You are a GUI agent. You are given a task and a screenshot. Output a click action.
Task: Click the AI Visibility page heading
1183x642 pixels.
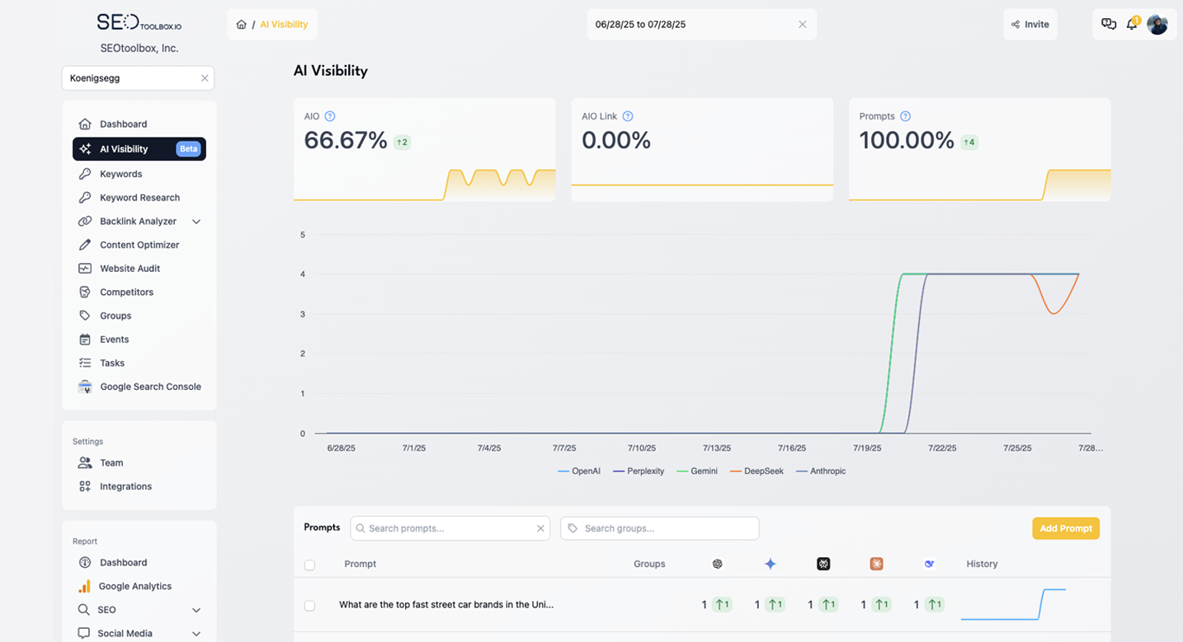331,71
